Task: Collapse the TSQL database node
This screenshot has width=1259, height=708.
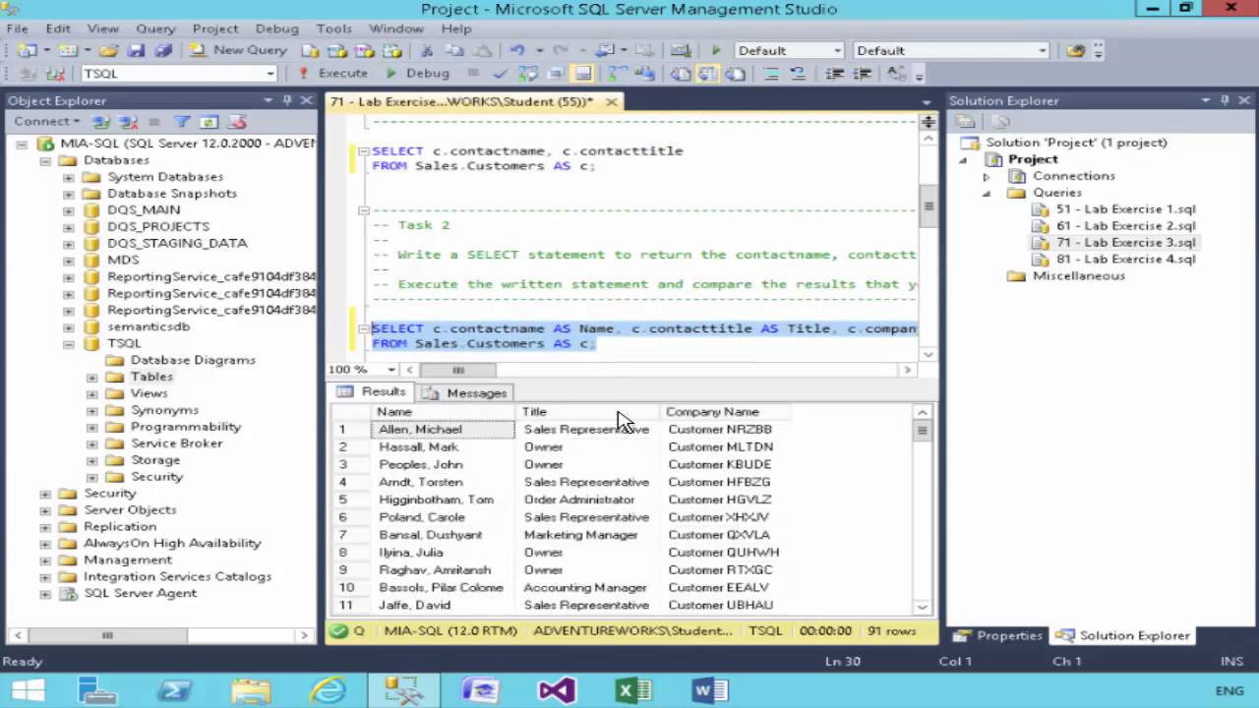Action: click(x=69, y=344)
